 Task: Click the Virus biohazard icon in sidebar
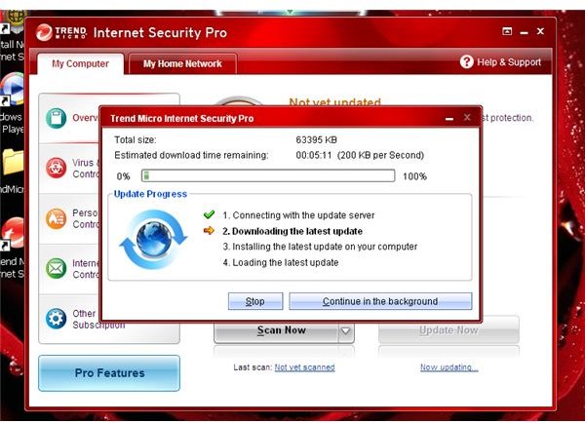[56, 169]
